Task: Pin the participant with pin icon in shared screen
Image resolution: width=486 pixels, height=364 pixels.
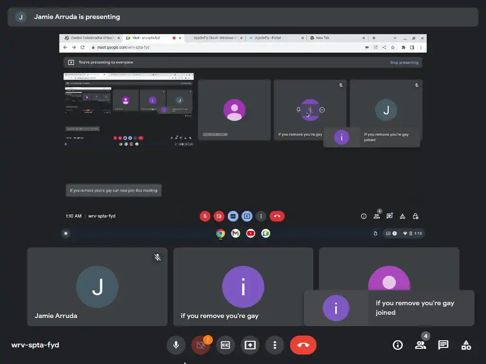Action: (298, 109)
